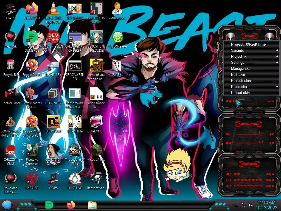Open the CHUZZIN CUM red fuzzy icon
Image resolution: width=281 pixels, height=211 pixels.
[11, 155]
